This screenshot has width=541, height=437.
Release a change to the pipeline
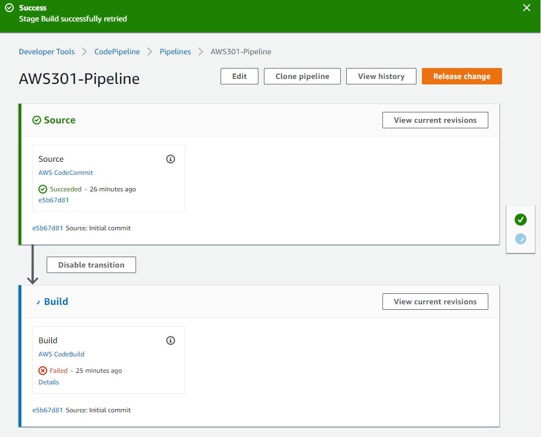[x=461, y=76]
